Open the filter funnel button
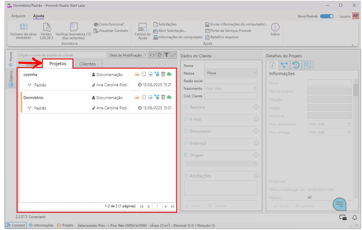The height and width of the screenshot is (230, 362). pos(167,55)
